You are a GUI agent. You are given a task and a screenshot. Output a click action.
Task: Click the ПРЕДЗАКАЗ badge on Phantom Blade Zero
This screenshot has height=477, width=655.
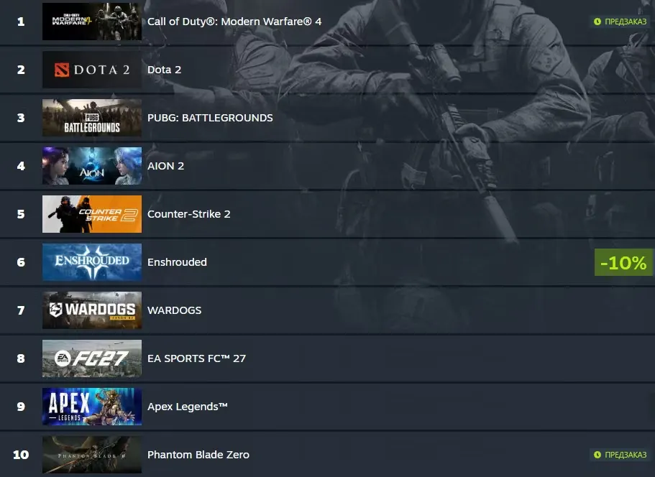620,455
